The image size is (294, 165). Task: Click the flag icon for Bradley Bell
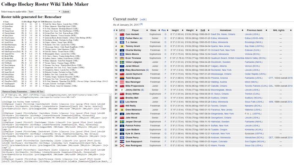pyautogui.click(x=122, y=98)
